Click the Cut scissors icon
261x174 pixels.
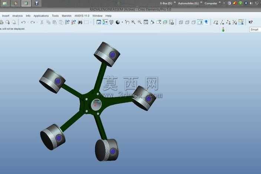point(42,22)
